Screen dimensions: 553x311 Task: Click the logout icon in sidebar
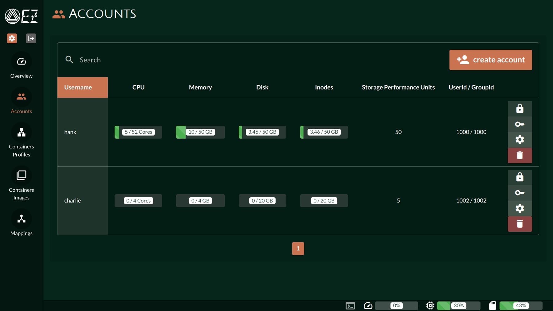coord(31,38)
